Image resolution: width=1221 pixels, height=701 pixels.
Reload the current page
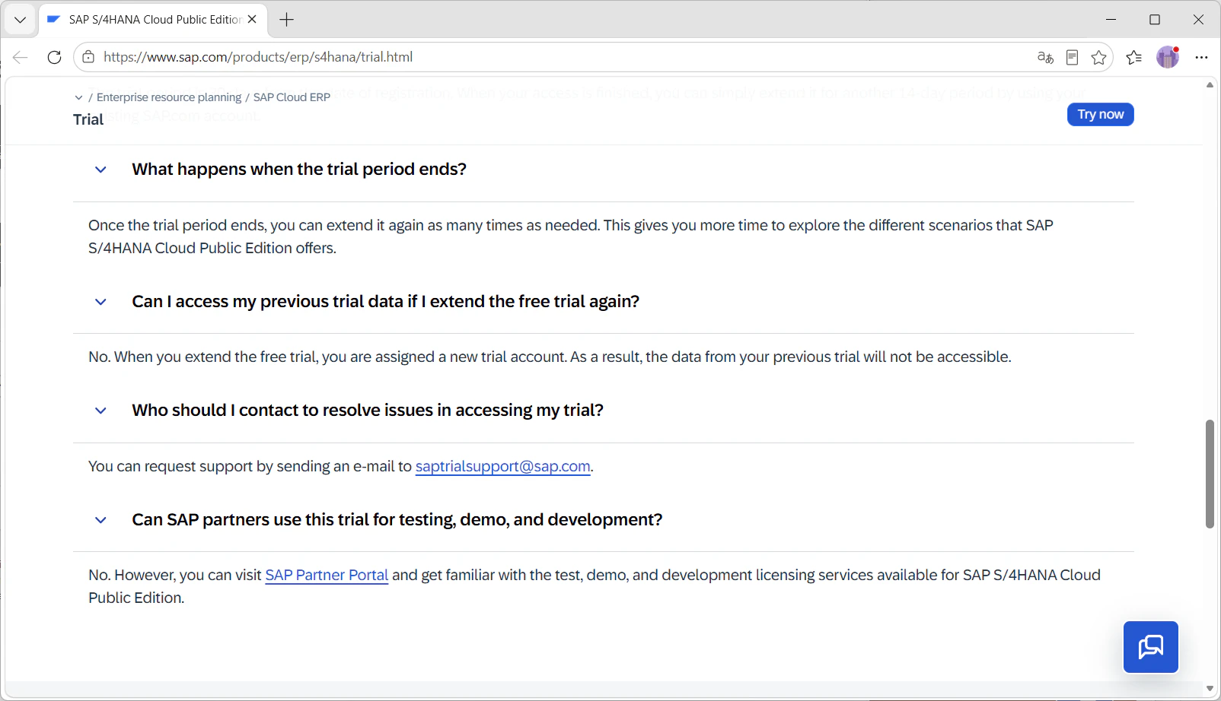point(54,57)
